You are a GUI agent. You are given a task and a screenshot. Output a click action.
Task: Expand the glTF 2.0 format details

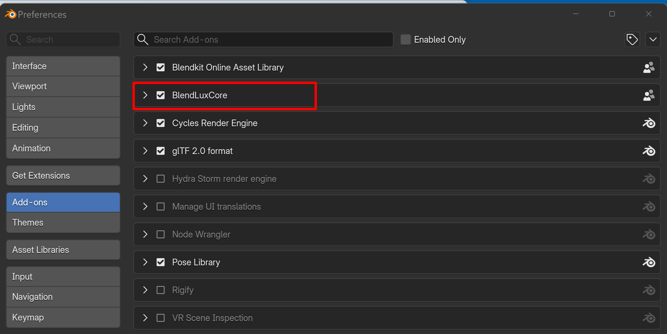pos(145,151)
